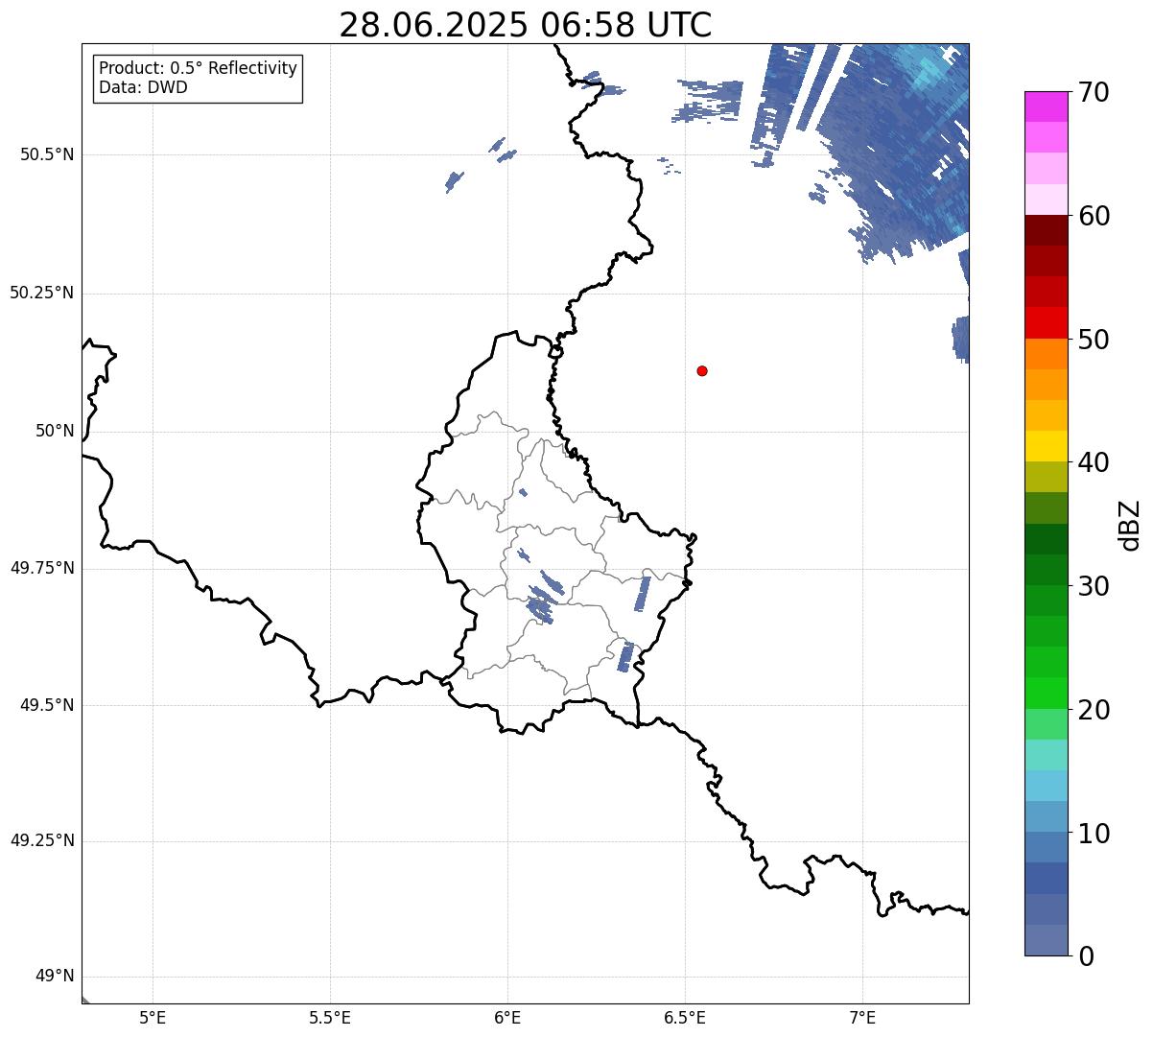This screenshot has width=1153, height=1037.
Task: Click the dark green colorbar segment near 30
Action: coord(1047,570)
